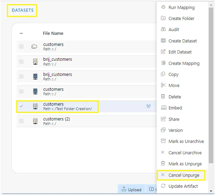The height and width of the screenshot is (195, 215).
Task: Click the Embed menu label
Action: 175,108
